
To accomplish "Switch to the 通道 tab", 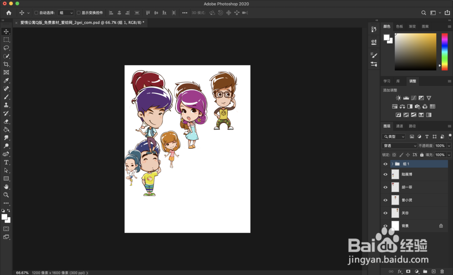I will [x=399, y=126].
